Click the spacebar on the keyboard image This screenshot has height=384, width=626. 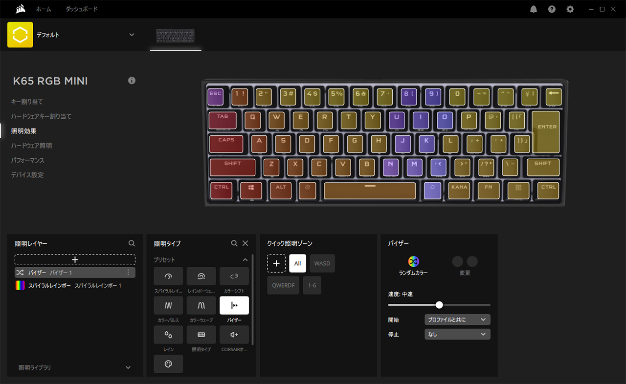370,191
